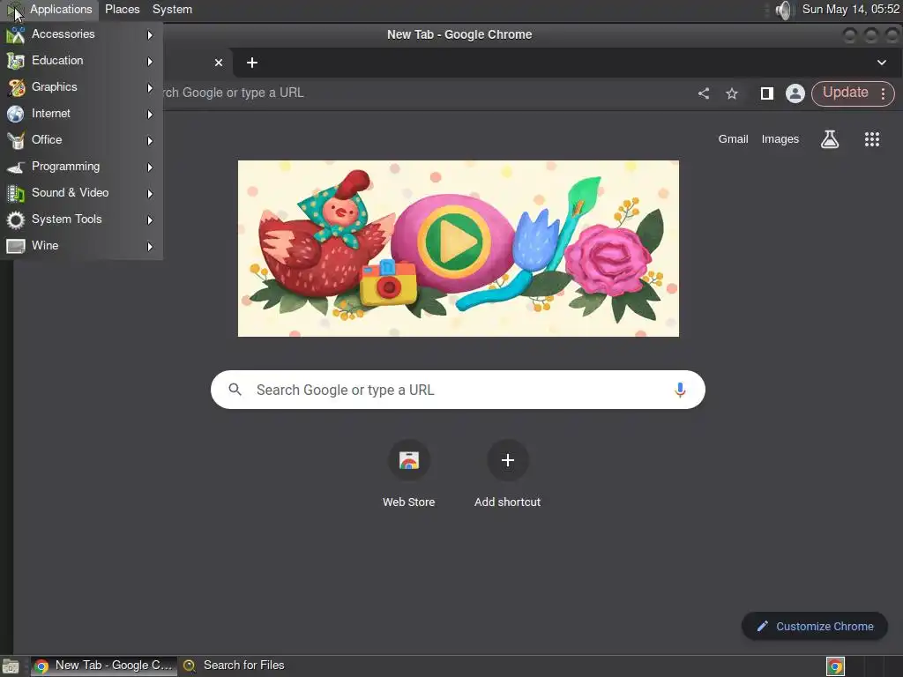Focus the Chrome address bar
The width and height of the screenshot is (903, 677).
click(426, 93)
